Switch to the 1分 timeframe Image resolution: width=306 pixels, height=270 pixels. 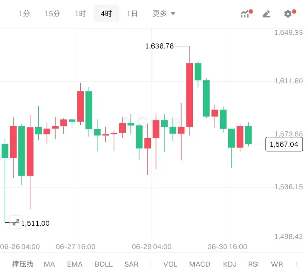24,14
